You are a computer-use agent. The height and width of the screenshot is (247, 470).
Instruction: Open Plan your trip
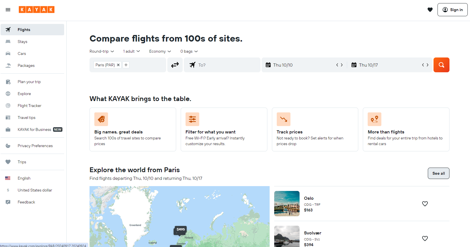click(32, 82)
